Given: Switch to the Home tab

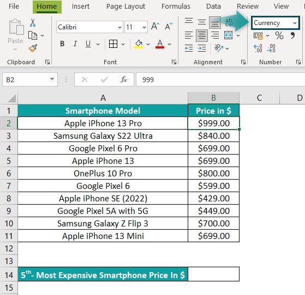Looking at the screenshot, I should (47, 7).
